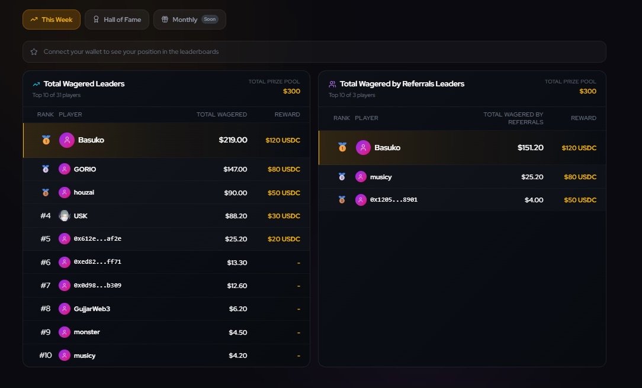Click the Soon badge on Monthly

[x=210, y=19]
